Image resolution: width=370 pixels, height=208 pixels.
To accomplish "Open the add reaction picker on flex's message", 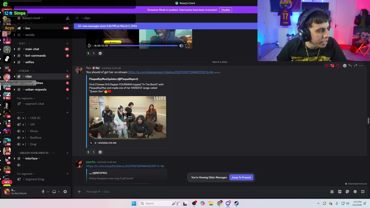I will tap(345, 66).
